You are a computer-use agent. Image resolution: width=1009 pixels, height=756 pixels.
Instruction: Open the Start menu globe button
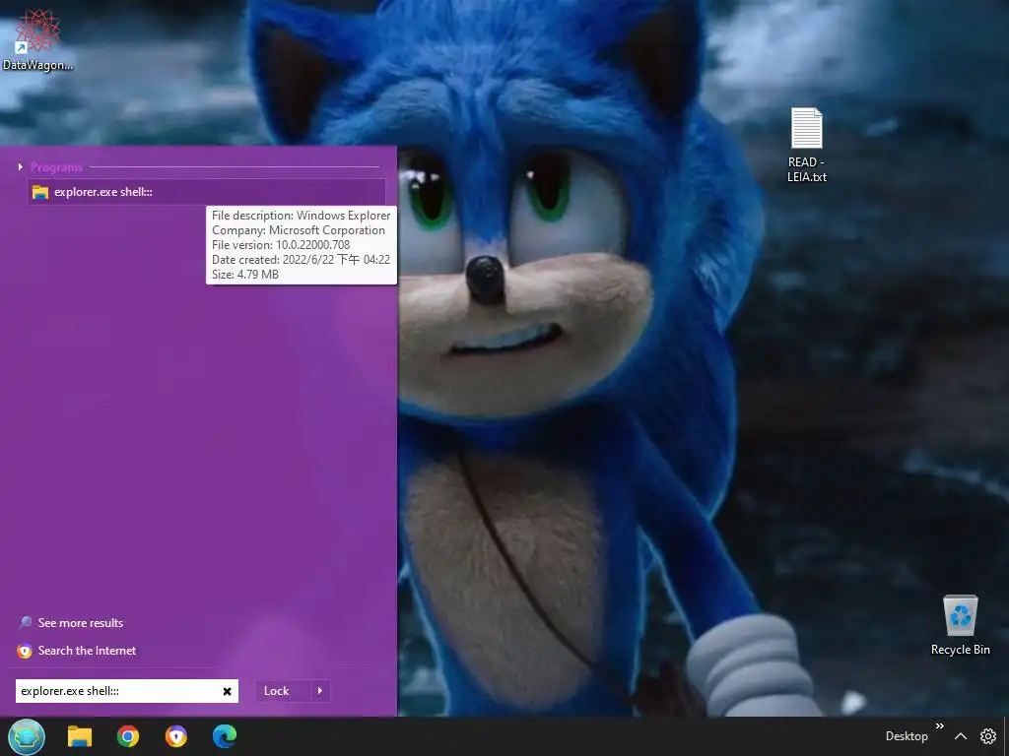click(x=27, y=736)
